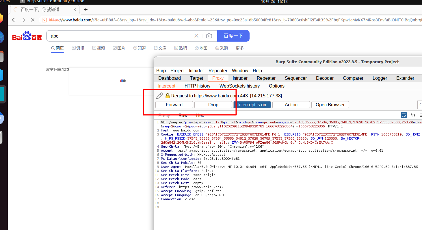Viewport: 422px width, 230px height.
Task: Expand Baidu 更多 more options
Action: coord(240,48)
